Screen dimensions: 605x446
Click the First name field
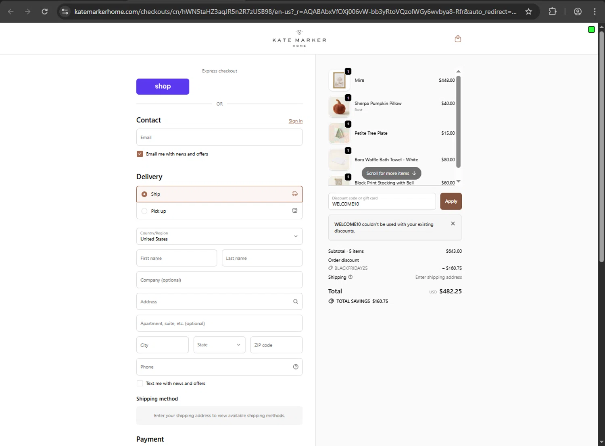tap(177, 258)
